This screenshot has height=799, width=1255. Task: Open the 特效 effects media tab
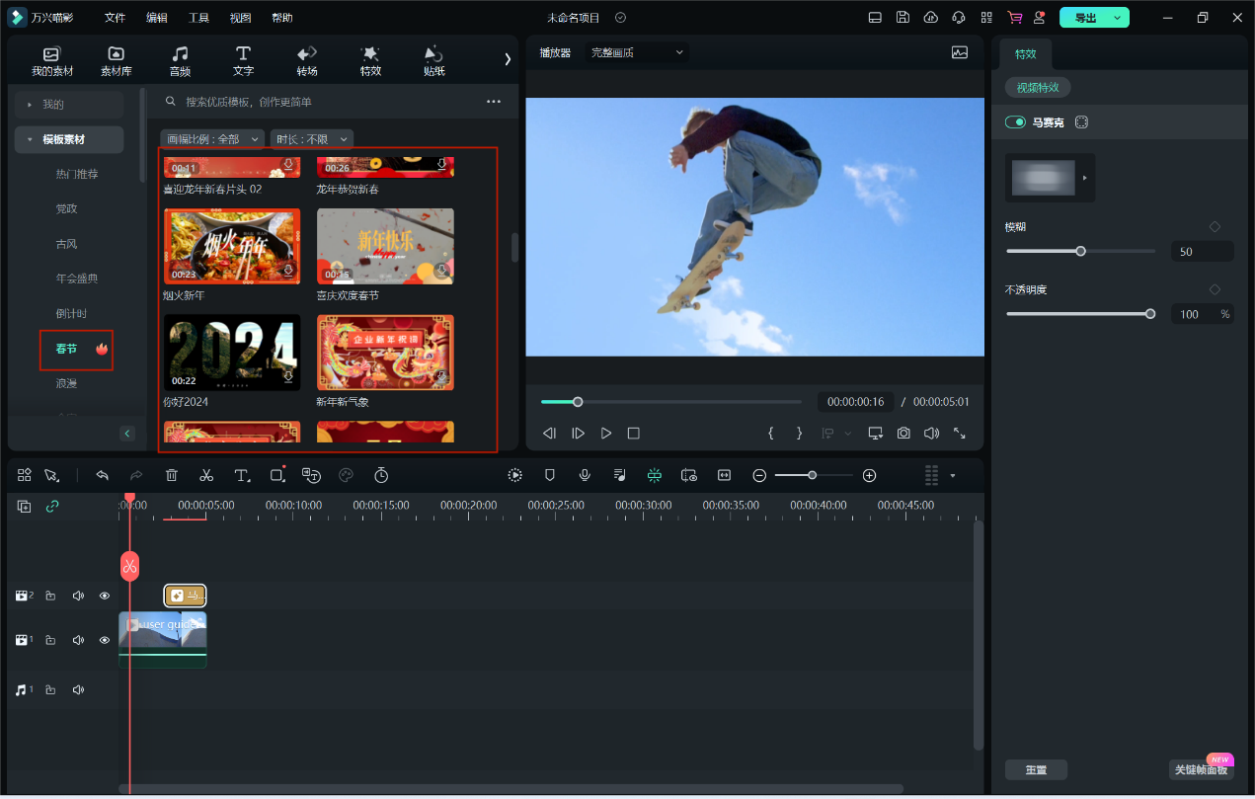pos(370,60)
